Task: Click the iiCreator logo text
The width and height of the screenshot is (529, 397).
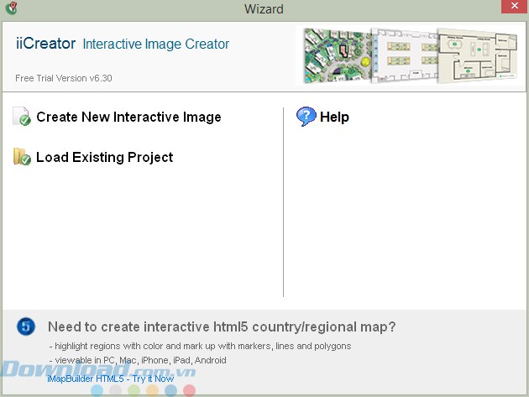Action: tap(45, 44)
